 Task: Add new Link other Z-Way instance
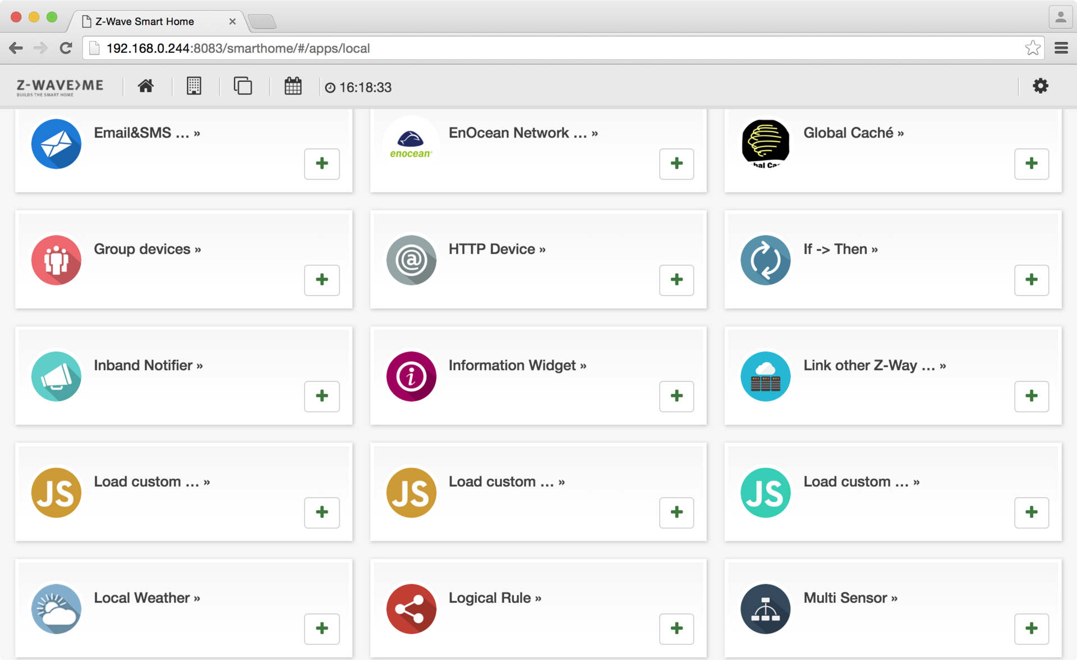[x=1031, y=395]
